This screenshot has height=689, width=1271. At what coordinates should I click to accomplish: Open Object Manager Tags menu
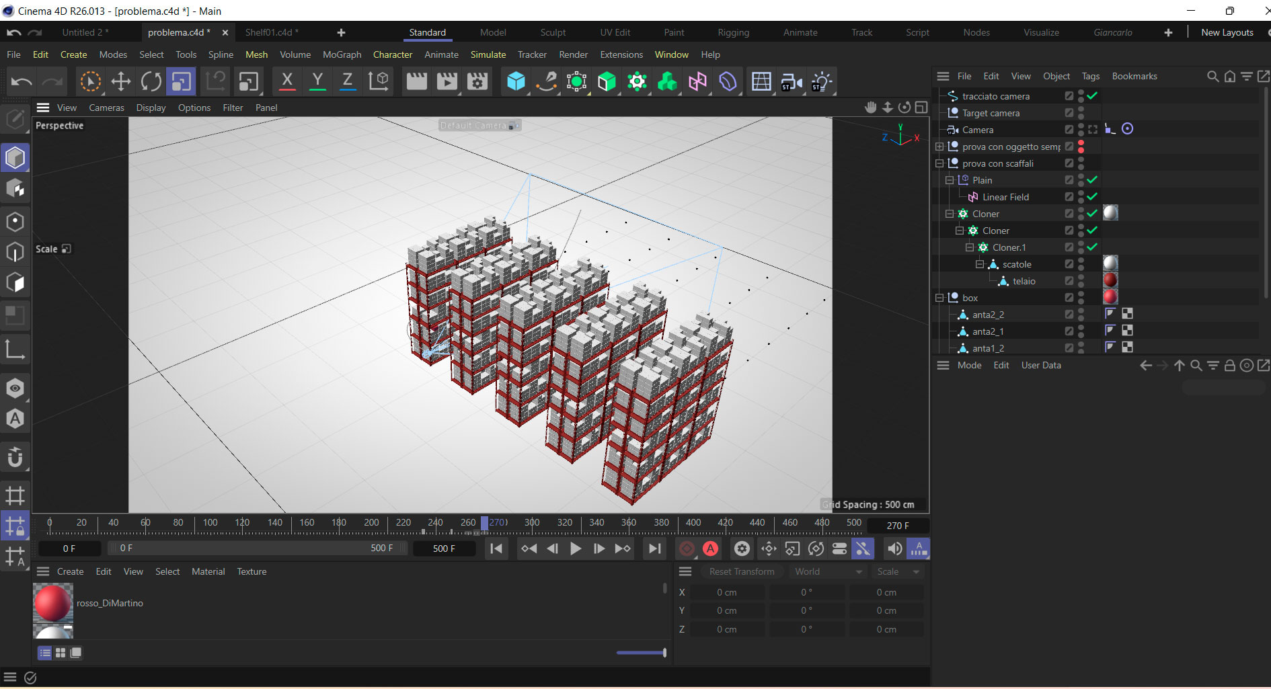tap(1090, 76)
